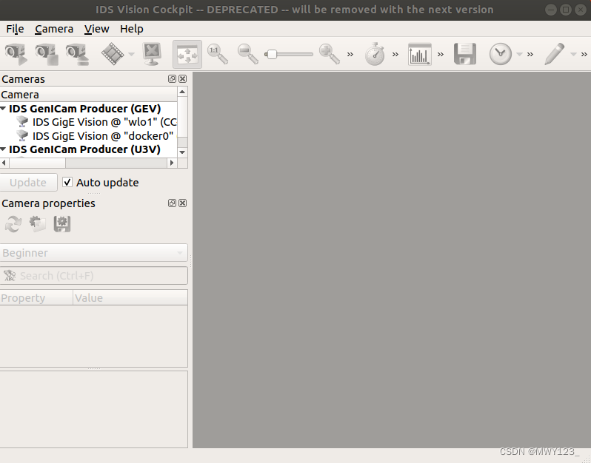Image resolution: width=591 pixels, height=463 pixels.
Task: Click camera list scroll left arrow
Action: 4,163
